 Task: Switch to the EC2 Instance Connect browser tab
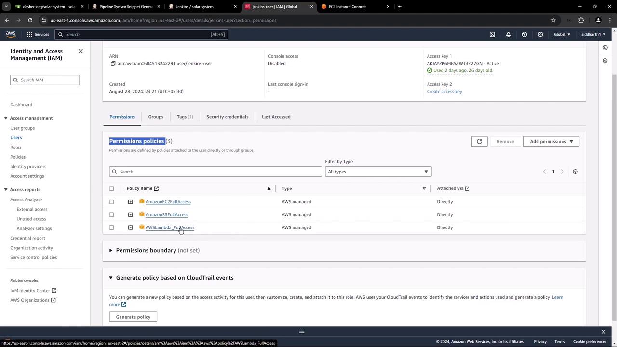coord(356,7)
